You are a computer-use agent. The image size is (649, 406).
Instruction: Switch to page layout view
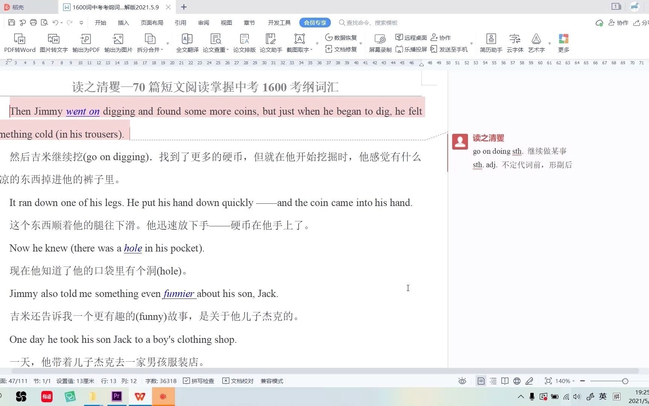point(481,381)
